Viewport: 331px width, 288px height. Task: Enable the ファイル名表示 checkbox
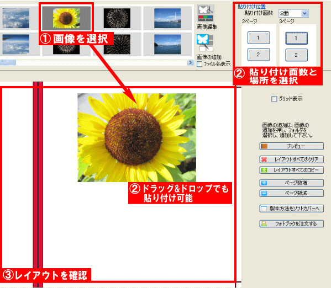pos(199,64)
